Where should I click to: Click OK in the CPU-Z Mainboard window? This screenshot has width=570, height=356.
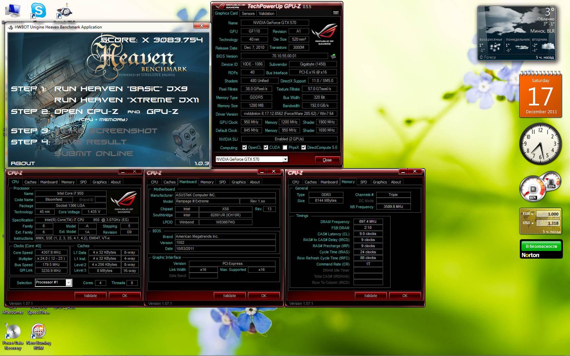pos(264,296)
